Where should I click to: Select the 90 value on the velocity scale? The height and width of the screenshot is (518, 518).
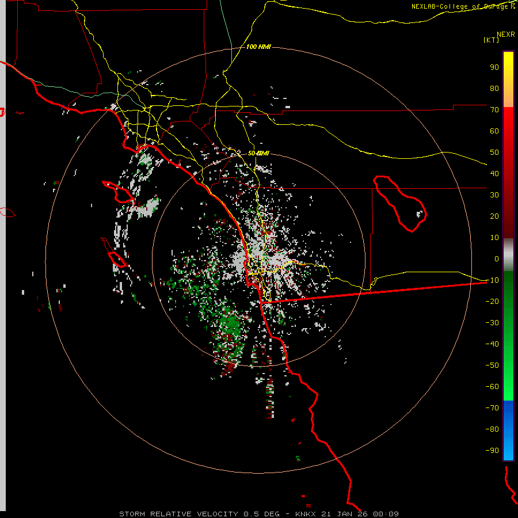coord(494,67)
